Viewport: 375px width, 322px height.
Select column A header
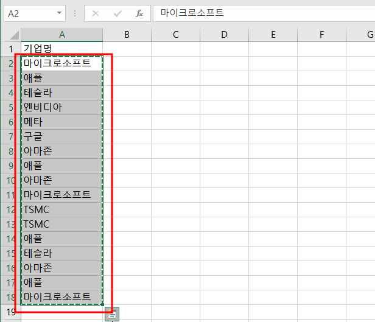[62, 35]
